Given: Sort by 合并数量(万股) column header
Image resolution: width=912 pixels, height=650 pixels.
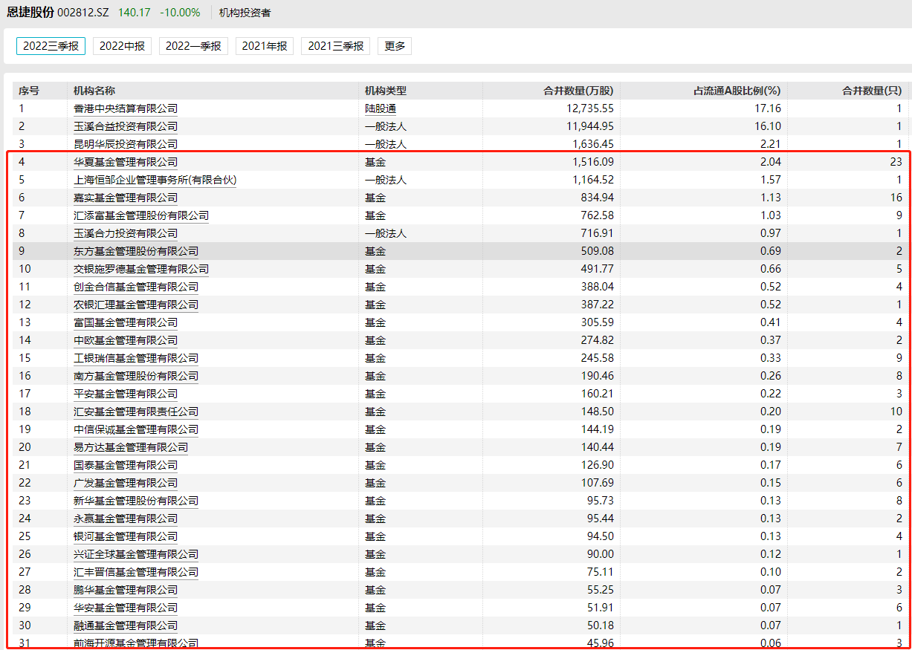Looking at the screenshot, I should tap(579, 91).
